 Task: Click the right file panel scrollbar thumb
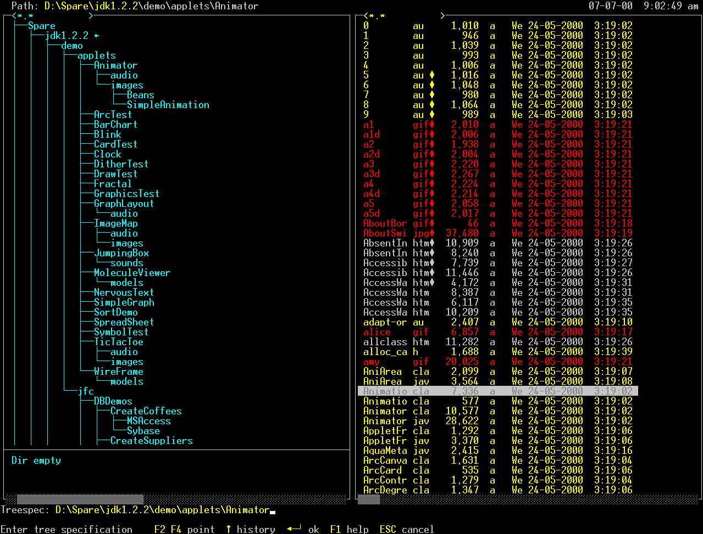point(369,499)
